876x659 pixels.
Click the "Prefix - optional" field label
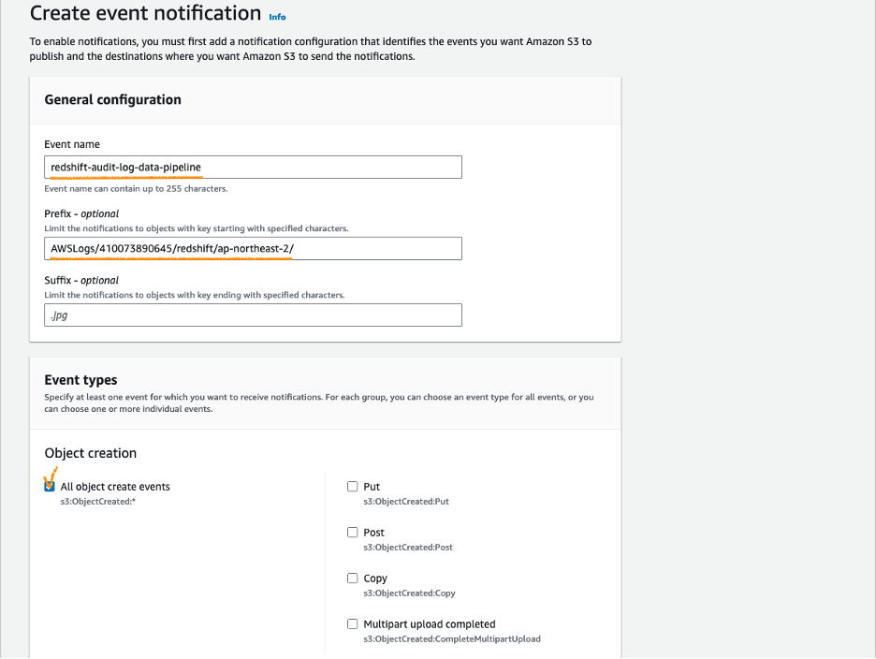click(x=81, y=213)
